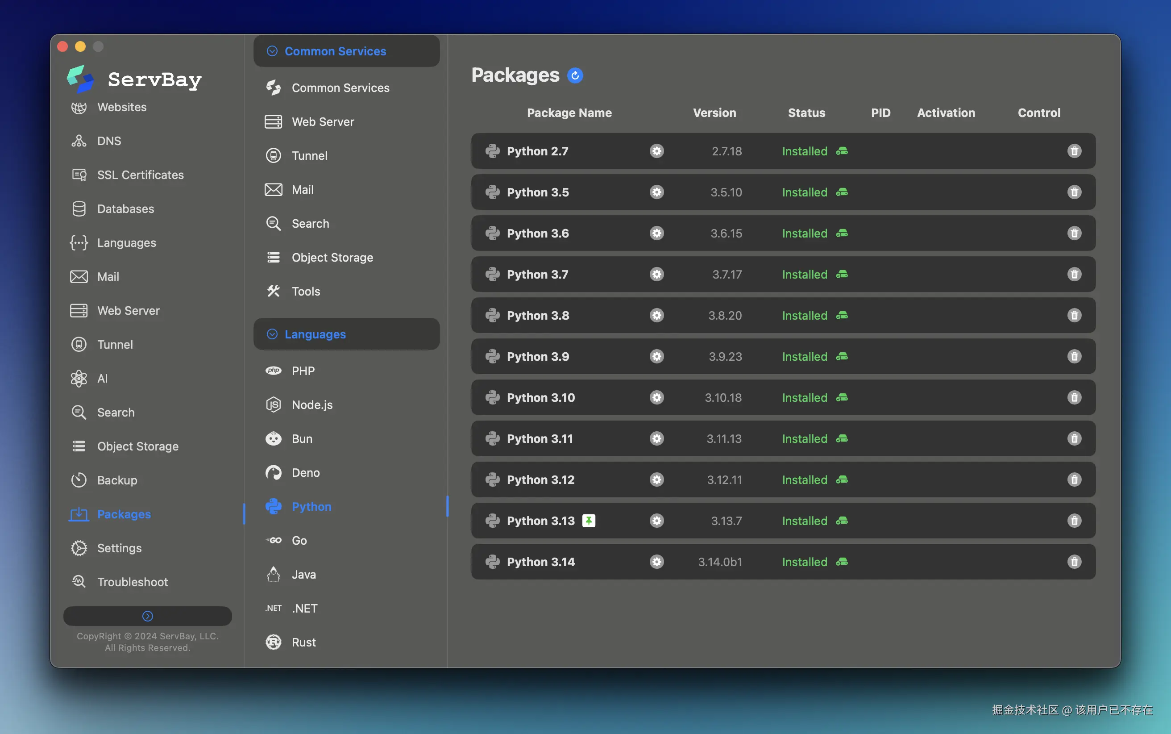Open Troubleshoot page from sidebar
The height and width of the screenshot is (734, 1171).
pos(133,582)
